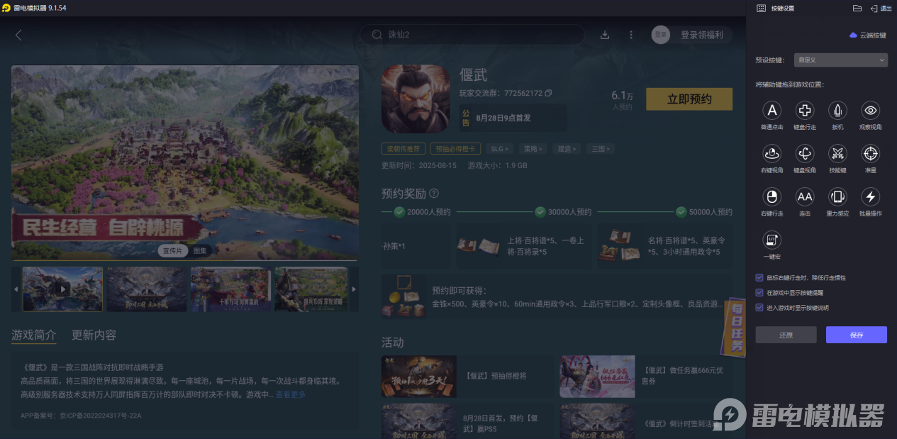Open the 8月28日首发,预约【偃武】赢PS5 activity

[x=467, y=422]
